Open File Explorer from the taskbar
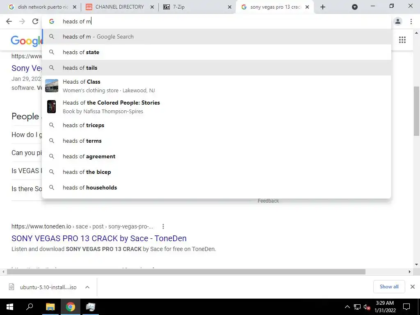Viewport: 420px width, 315px height. 50,307
